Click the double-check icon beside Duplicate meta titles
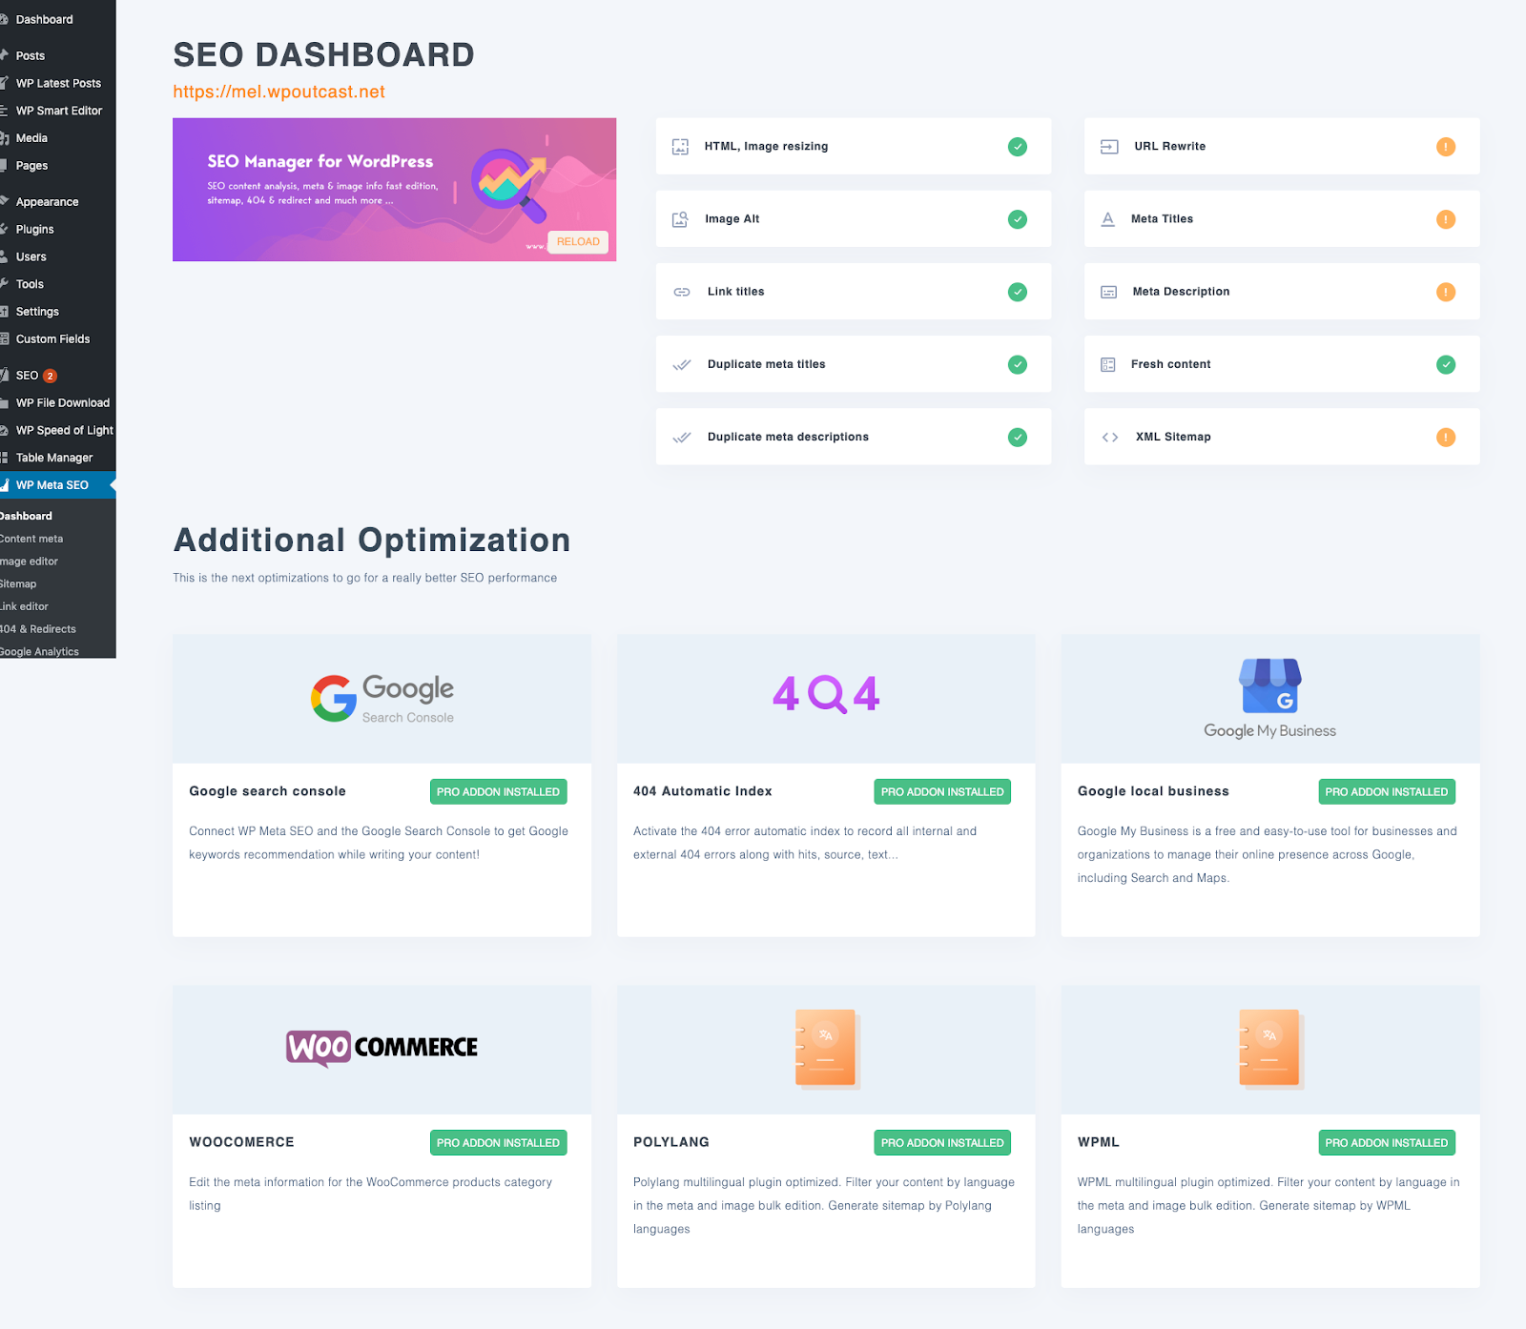Image resolution: width=1526 pixels, height=1329 pixels. point(682,364)
